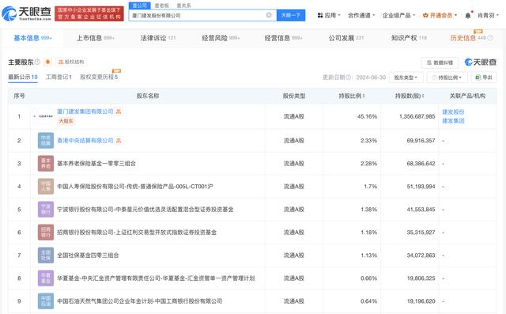Switch to the 上市信息 tab

[95, 38]
